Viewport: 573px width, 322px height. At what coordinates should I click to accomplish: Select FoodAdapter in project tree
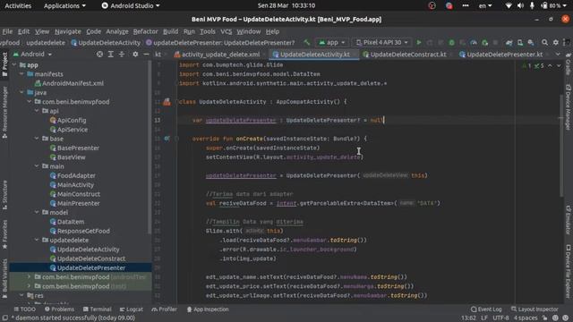(73, 175)
